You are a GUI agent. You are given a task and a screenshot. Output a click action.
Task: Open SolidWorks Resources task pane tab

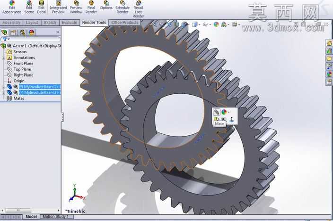click(x=329, y=43)
